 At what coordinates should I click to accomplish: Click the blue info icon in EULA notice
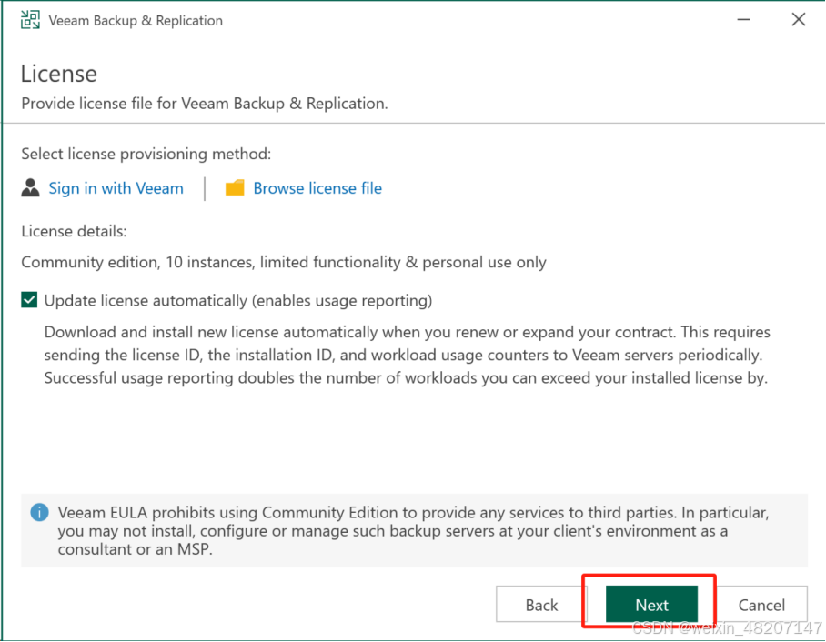[x=39, y=512]
